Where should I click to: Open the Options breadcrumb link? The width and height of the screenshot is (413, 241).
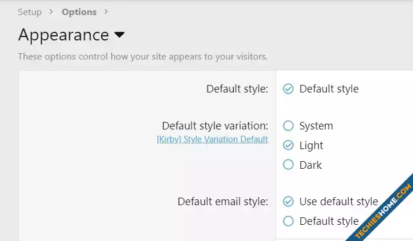(79, 12)
